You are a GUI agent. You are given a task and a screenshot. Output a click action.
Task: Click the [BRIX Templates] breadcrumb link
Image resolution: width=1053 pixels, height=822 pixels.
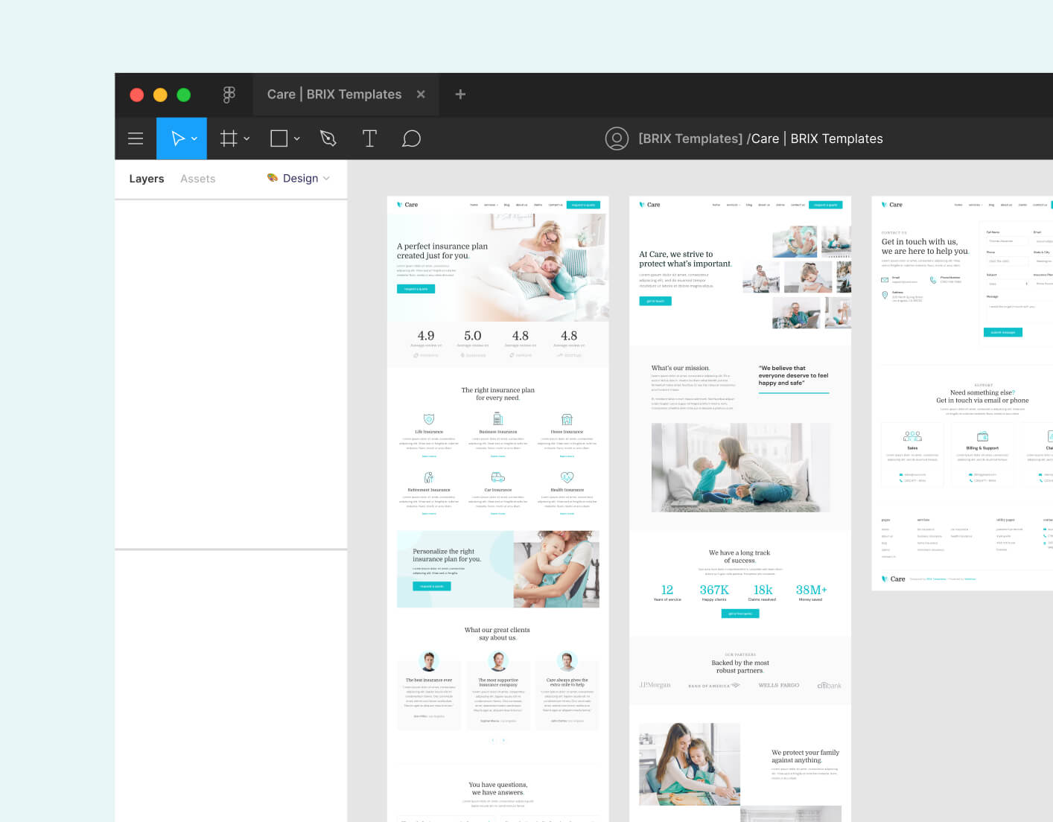(690, 138)
